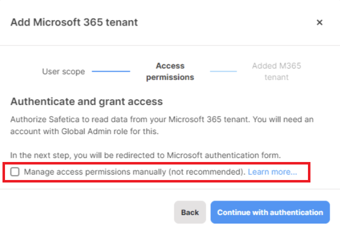The height and width of the screenshot is (233, 340).
Task: Click the 'Authenticate and grant access' heading
Action: [x=87, y=101]
